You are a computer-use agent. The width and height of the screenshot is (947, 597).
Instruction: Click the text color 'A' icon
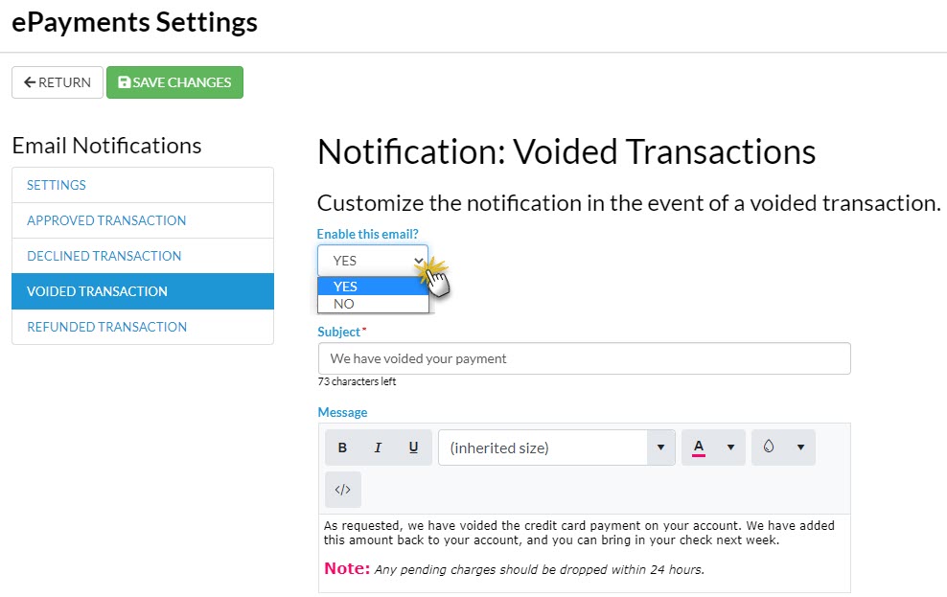[x=699, y=448]
